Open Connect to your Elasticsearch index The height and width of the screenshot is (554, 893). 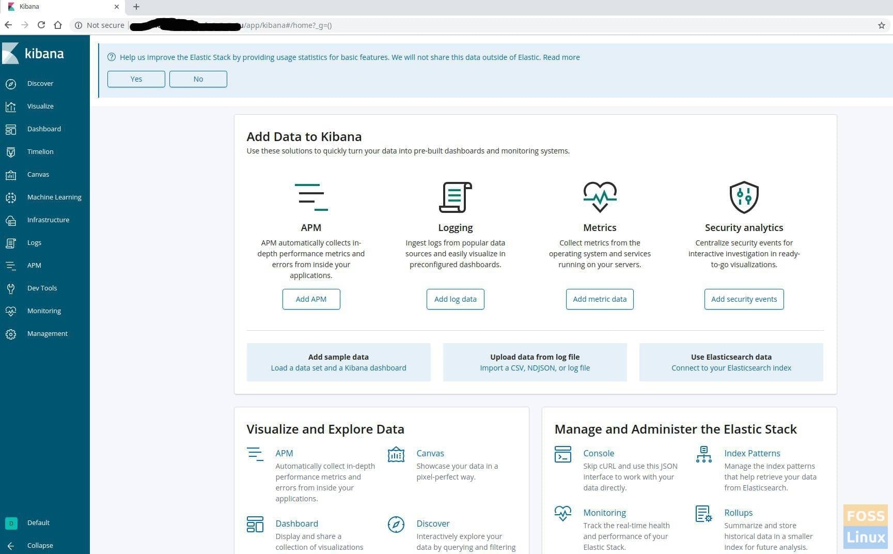[731, 368]
